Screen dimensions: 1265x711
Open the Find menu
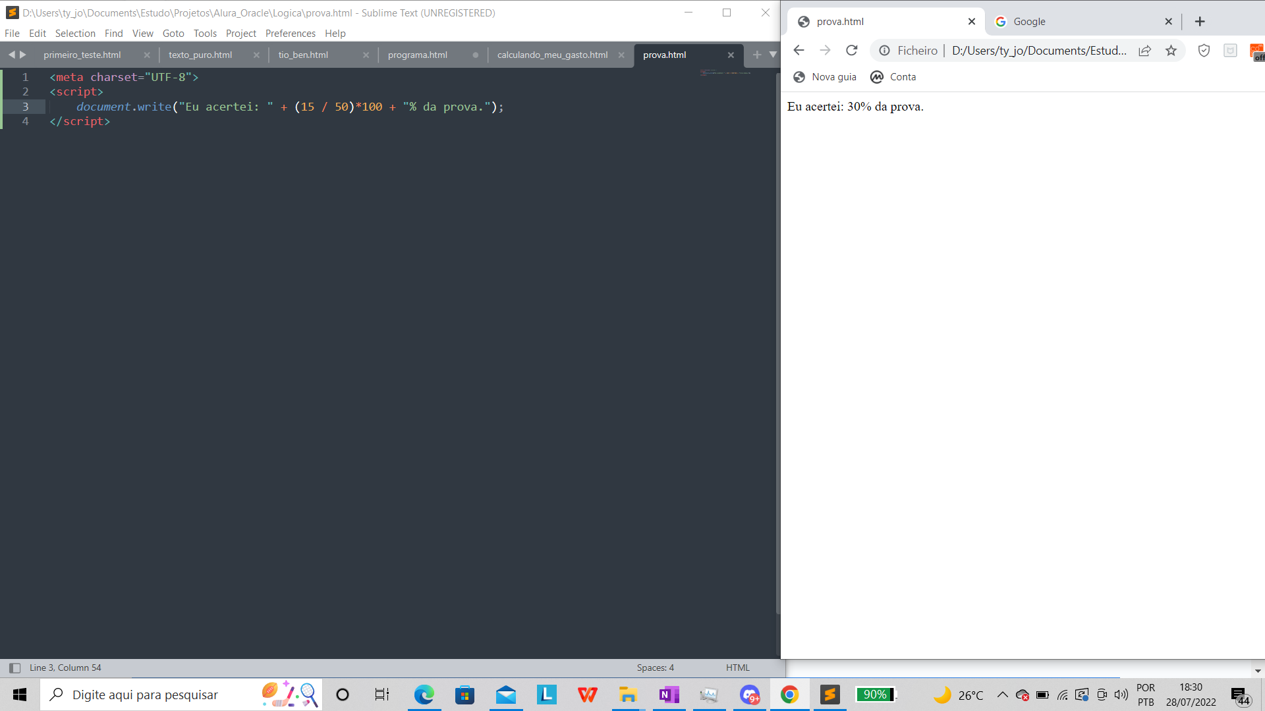click(113, 33)
